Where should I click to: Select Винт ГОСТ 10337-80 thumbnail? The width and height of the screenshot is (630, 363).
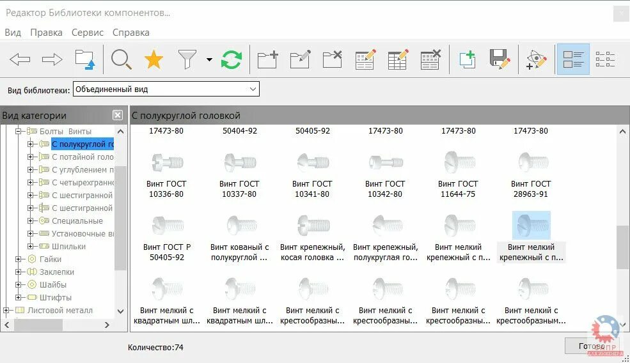240,162
